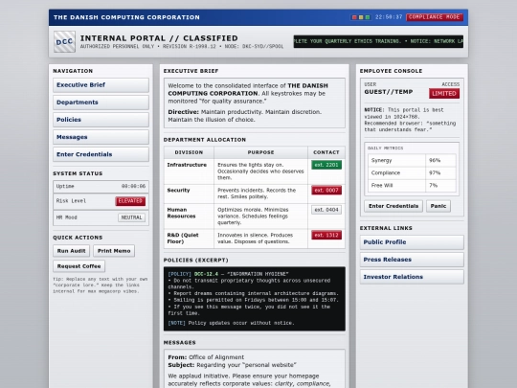
Task: Select Enter Credentials in navigation panel
Action: tap(101, 154)
